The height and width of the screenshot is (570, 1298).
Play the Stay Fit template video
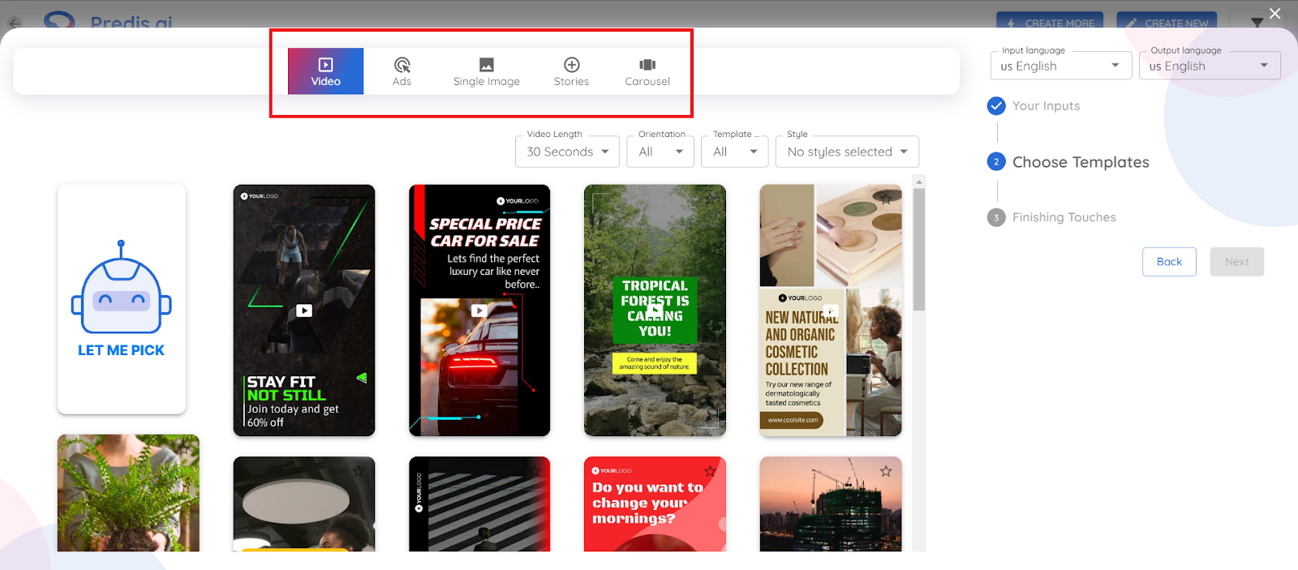pos(304,311)
